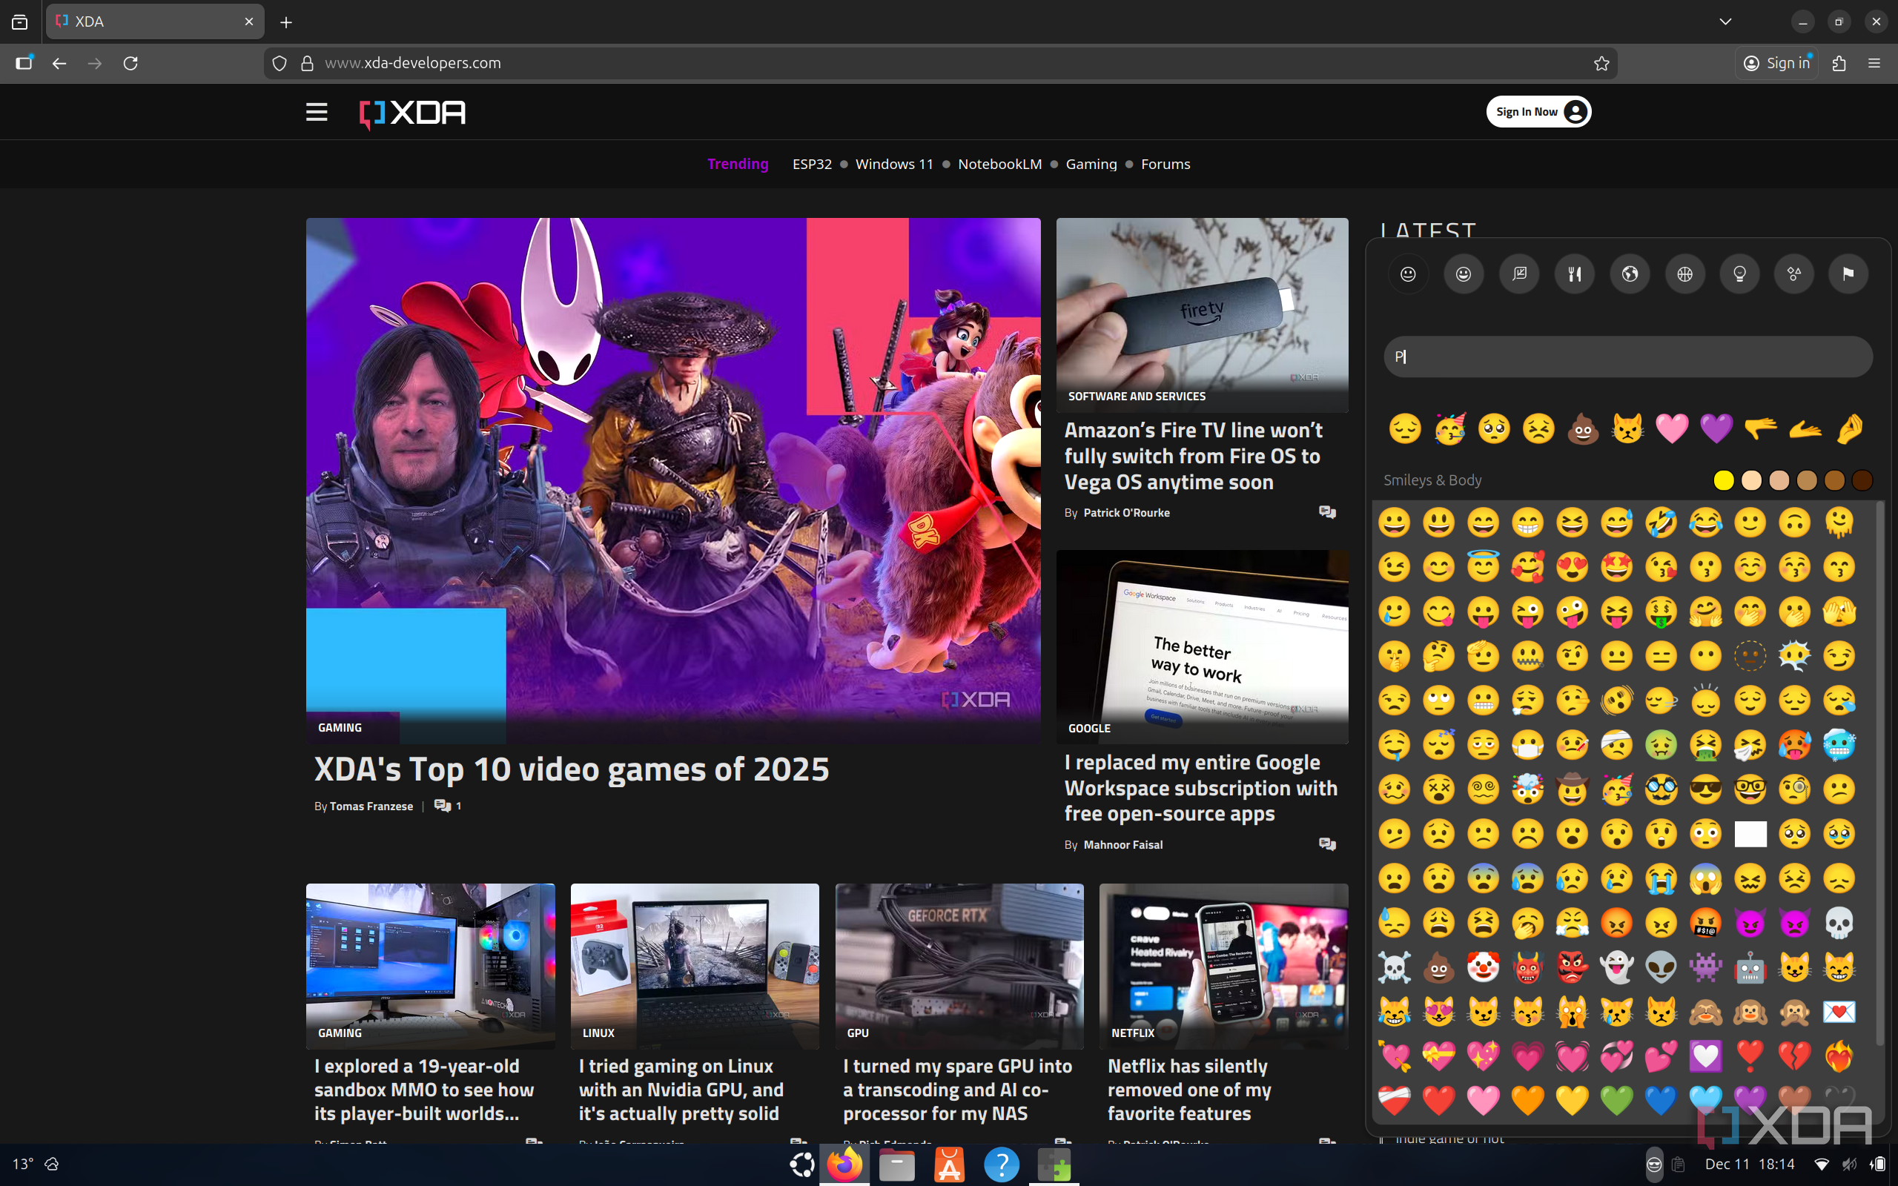This screenshot has width=1898, height=1186.
Task: Open the Files app in the dock
Action: [896, 1164]
